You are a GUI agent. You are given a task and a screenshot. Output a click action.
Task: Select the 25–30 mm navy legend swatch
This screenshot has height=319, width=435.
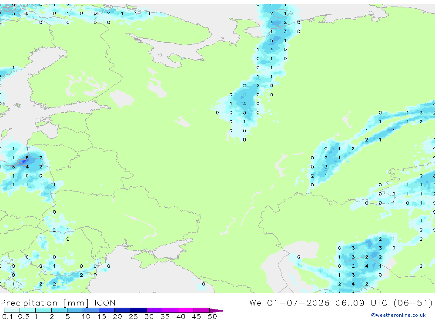coord(138,310)
